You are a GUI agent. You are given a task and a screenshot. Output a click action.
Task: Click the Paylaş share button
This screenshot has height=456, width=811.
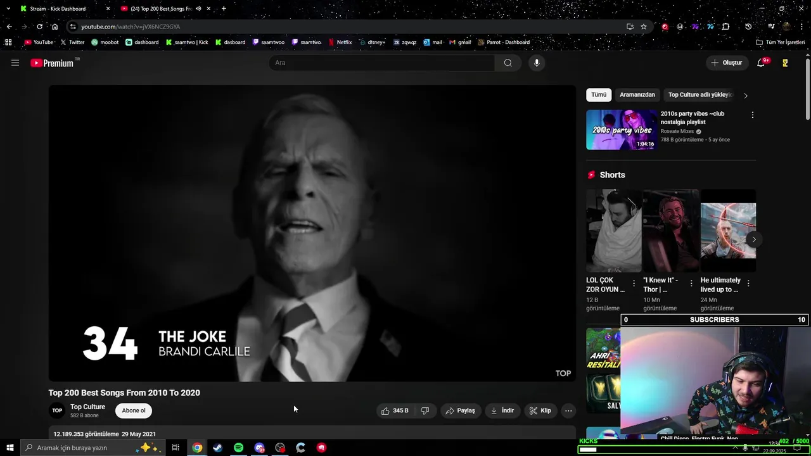tap(461, 410)
